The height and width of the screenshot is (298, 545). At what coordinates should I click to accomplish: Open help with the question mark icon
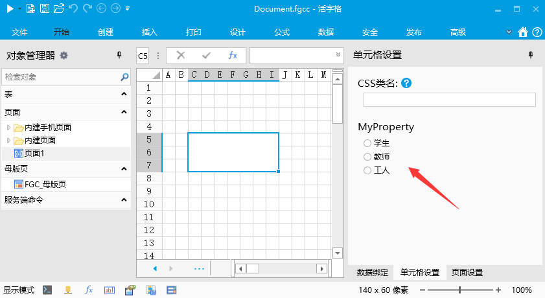(537, 32)
